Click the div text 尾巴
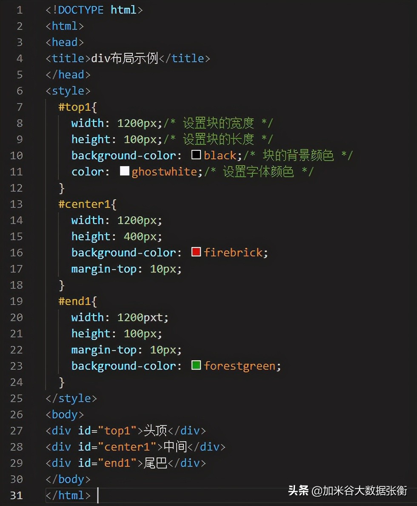The height and width of the screenshot is (506, 417). coord(155,463)
